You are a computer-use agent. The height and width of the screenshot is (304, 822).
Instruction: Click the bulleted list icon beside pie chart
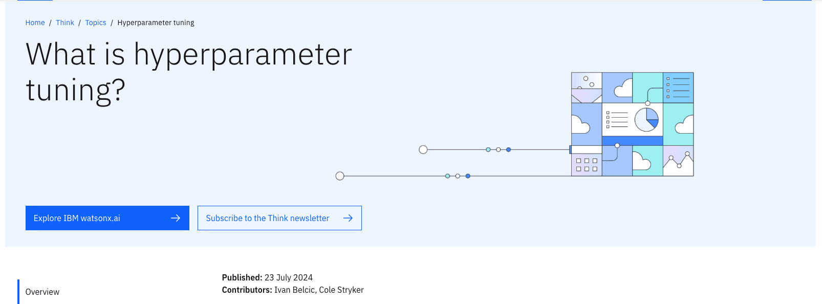click(617, 119)
